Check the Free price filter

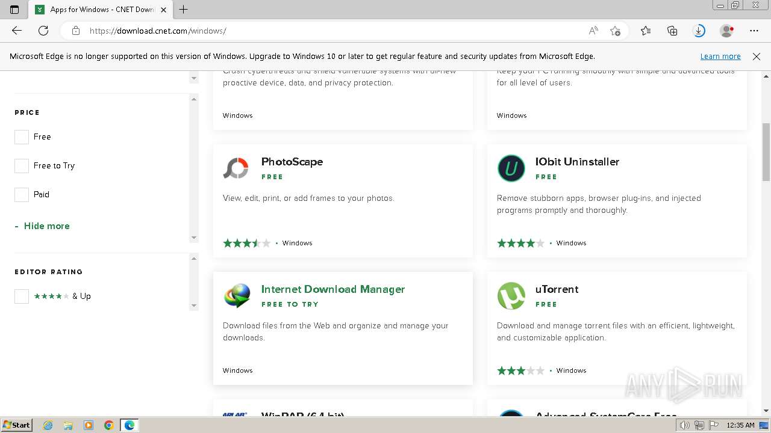pos(22,137)
